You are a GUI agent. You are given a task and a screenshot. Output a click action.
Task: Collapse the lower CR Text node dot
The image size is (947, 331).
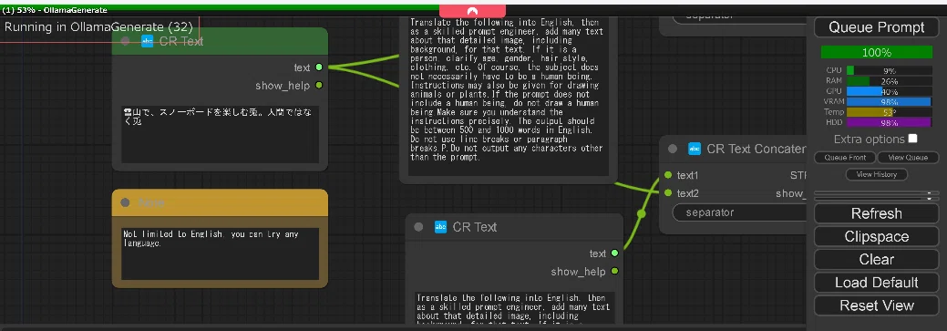(x=418, y=227)
